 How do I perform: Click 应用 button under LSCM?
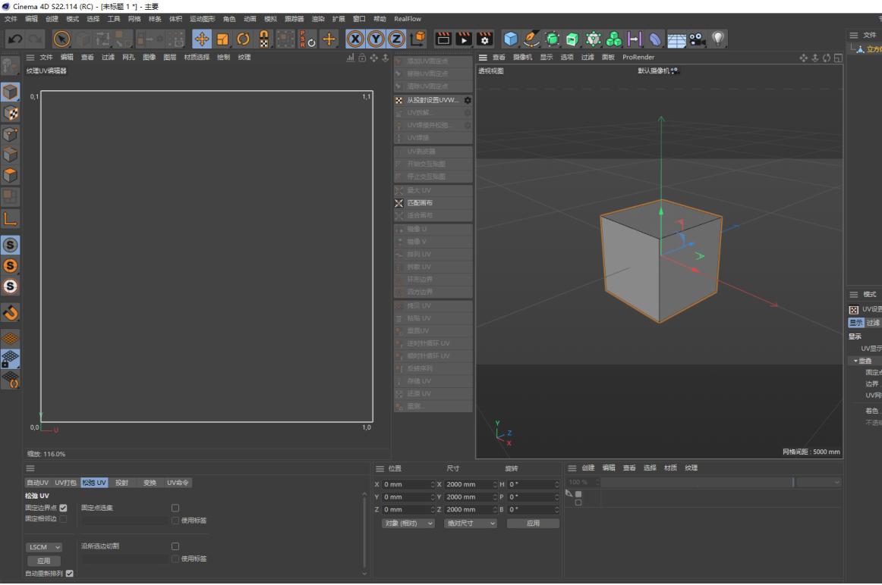[43, 561]
